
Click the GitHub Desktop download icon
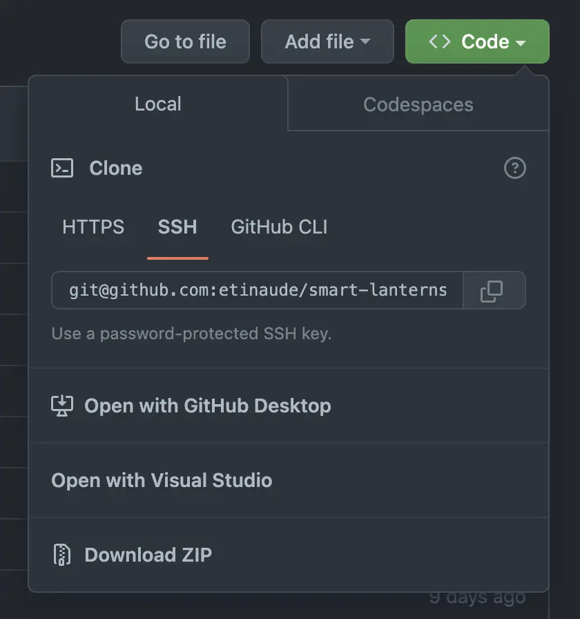coord(62,406)
